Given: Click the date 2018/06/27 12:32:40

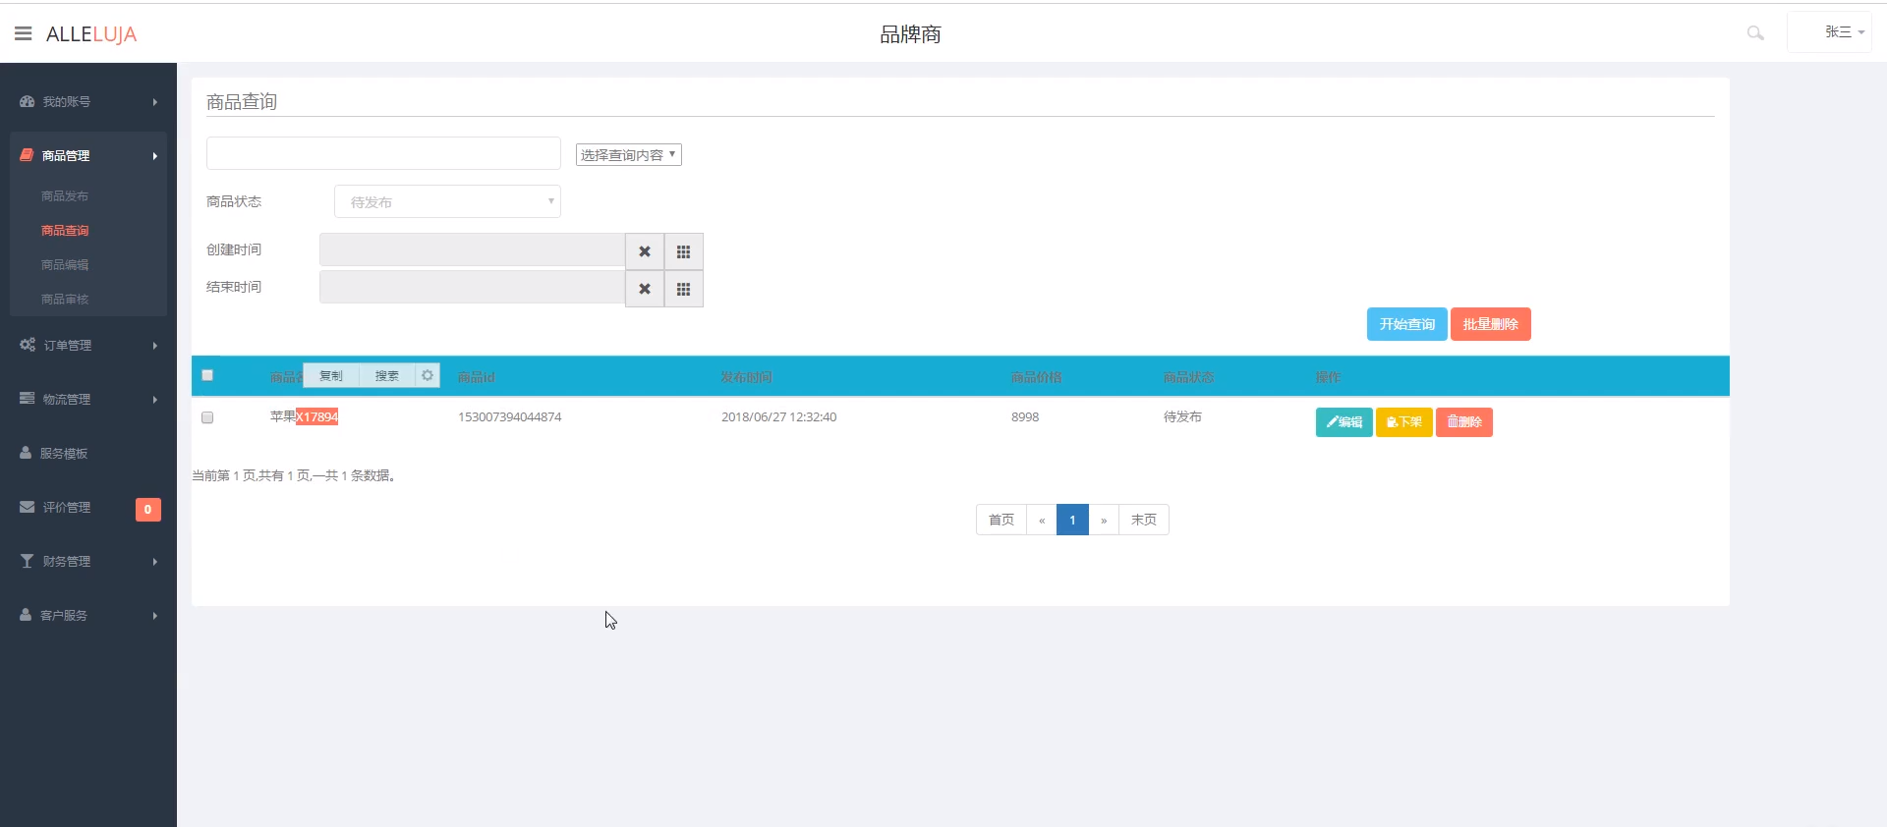Looking at the screenshot, I should click(779, 417).
